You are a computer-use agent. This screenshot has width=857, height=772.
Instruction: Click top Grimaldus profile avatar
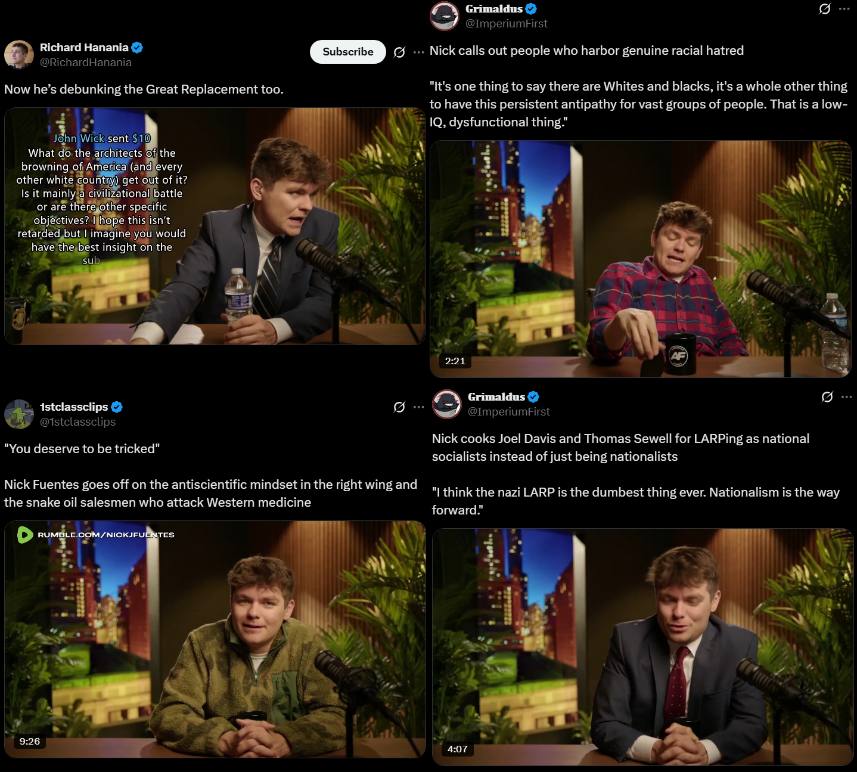(x=445, y=16)
